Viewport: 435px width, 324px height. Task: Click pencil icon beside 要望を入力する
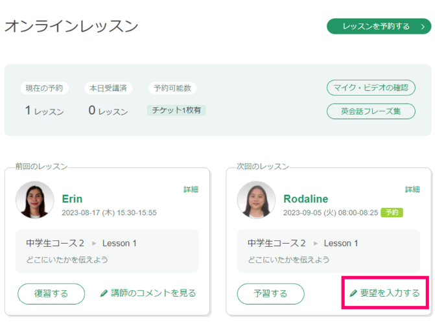tap(353, 293)
